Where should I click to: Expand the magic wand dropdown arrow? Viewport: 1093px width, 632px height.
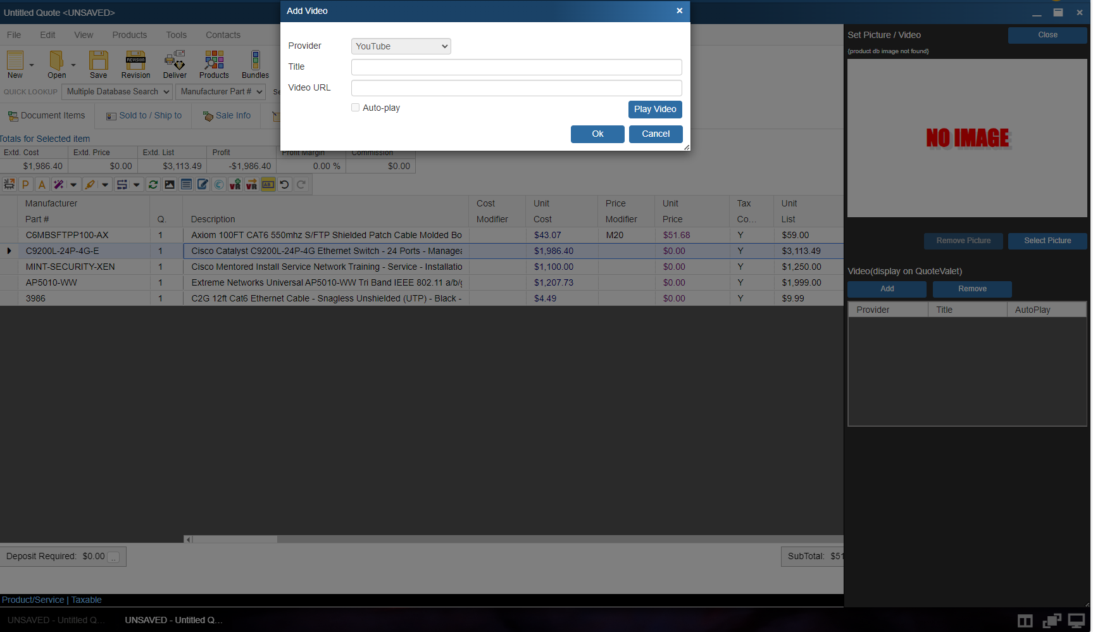click(73, 184)
